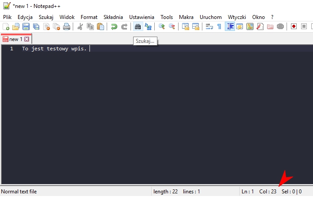Viewport: 313px width, 200px height.
Task: Open the Tools menu
Action: click(x=167, y=17)
